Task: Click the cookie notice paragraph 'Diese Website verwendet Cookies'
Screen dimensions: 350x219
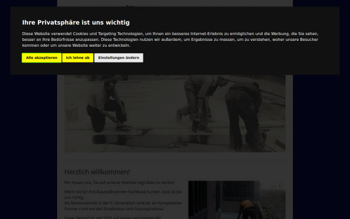Action: 170,40
